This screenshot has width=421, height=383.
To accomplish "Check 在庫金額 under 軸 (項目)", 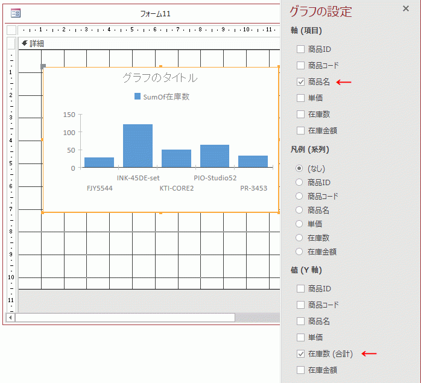I will pyautogui.click(x=300, y=130).
